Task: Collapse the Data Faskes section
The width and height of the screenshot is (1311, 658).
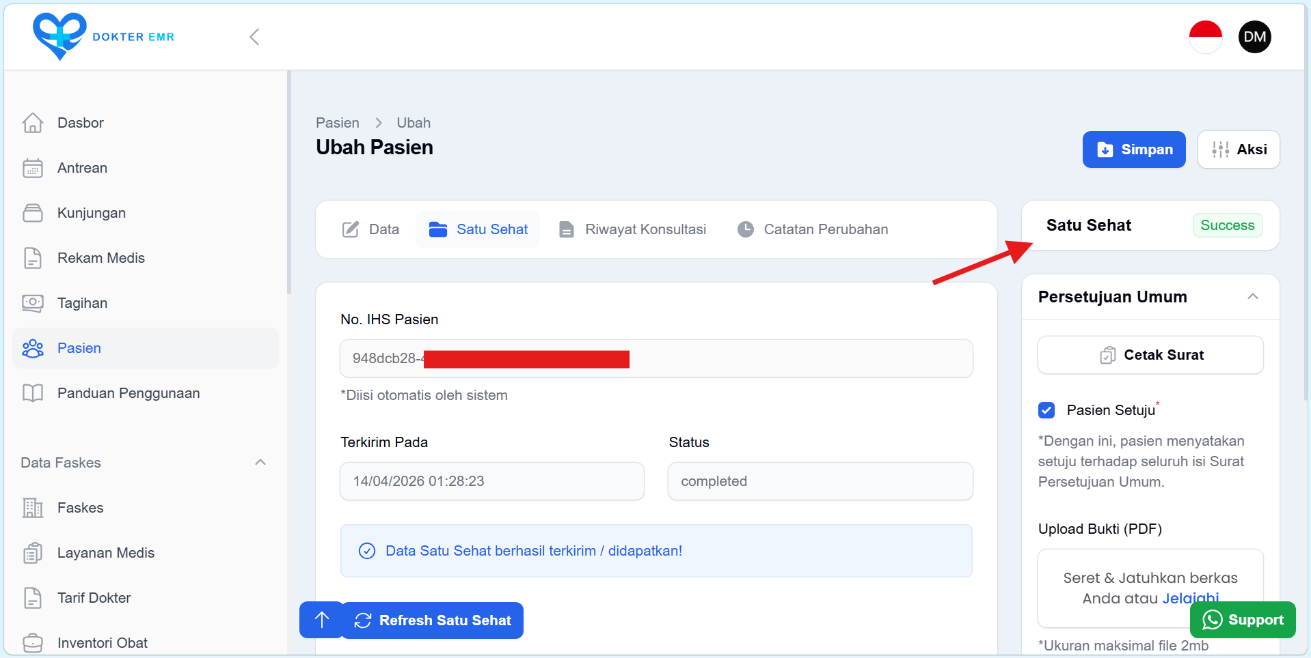Action: 260,462
